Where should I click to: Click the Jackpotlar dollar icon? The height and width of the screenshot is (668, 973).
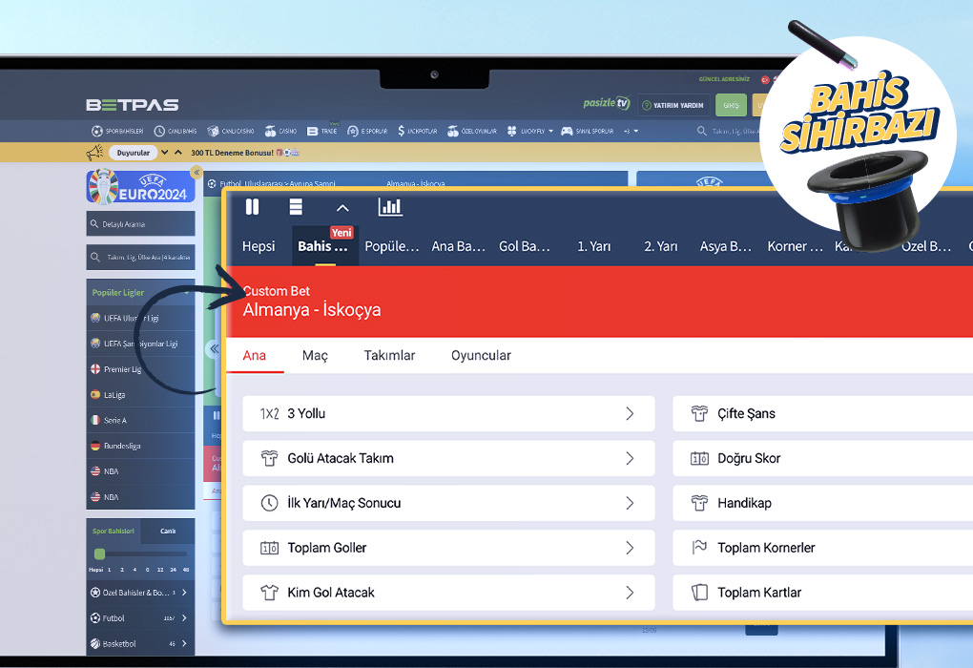pyautogui.click(x=402, y=131)
